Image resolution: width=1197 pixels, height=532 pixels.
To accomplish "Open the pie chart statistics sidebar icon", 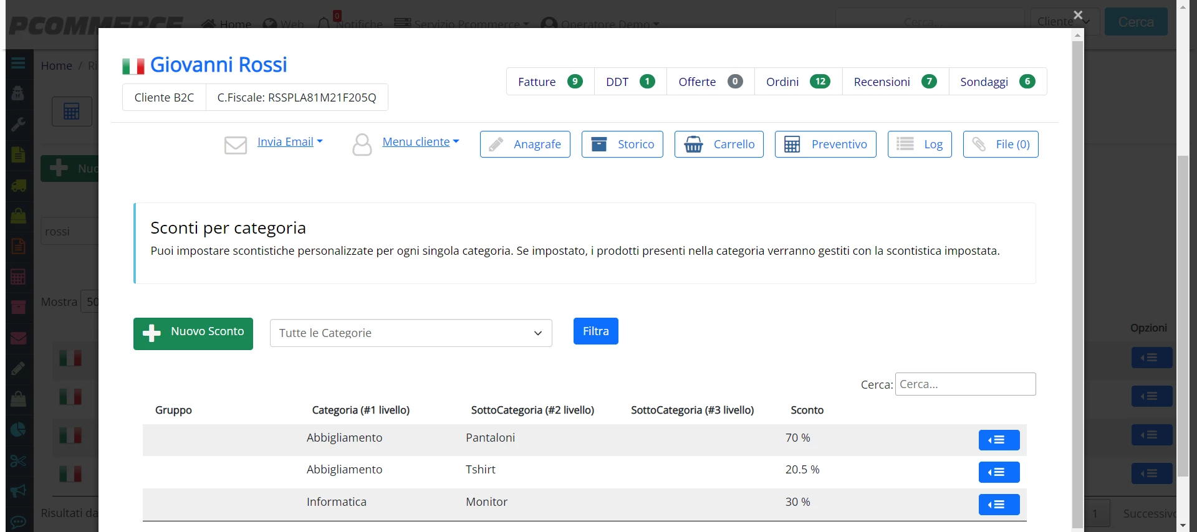I will pos(18,430).
